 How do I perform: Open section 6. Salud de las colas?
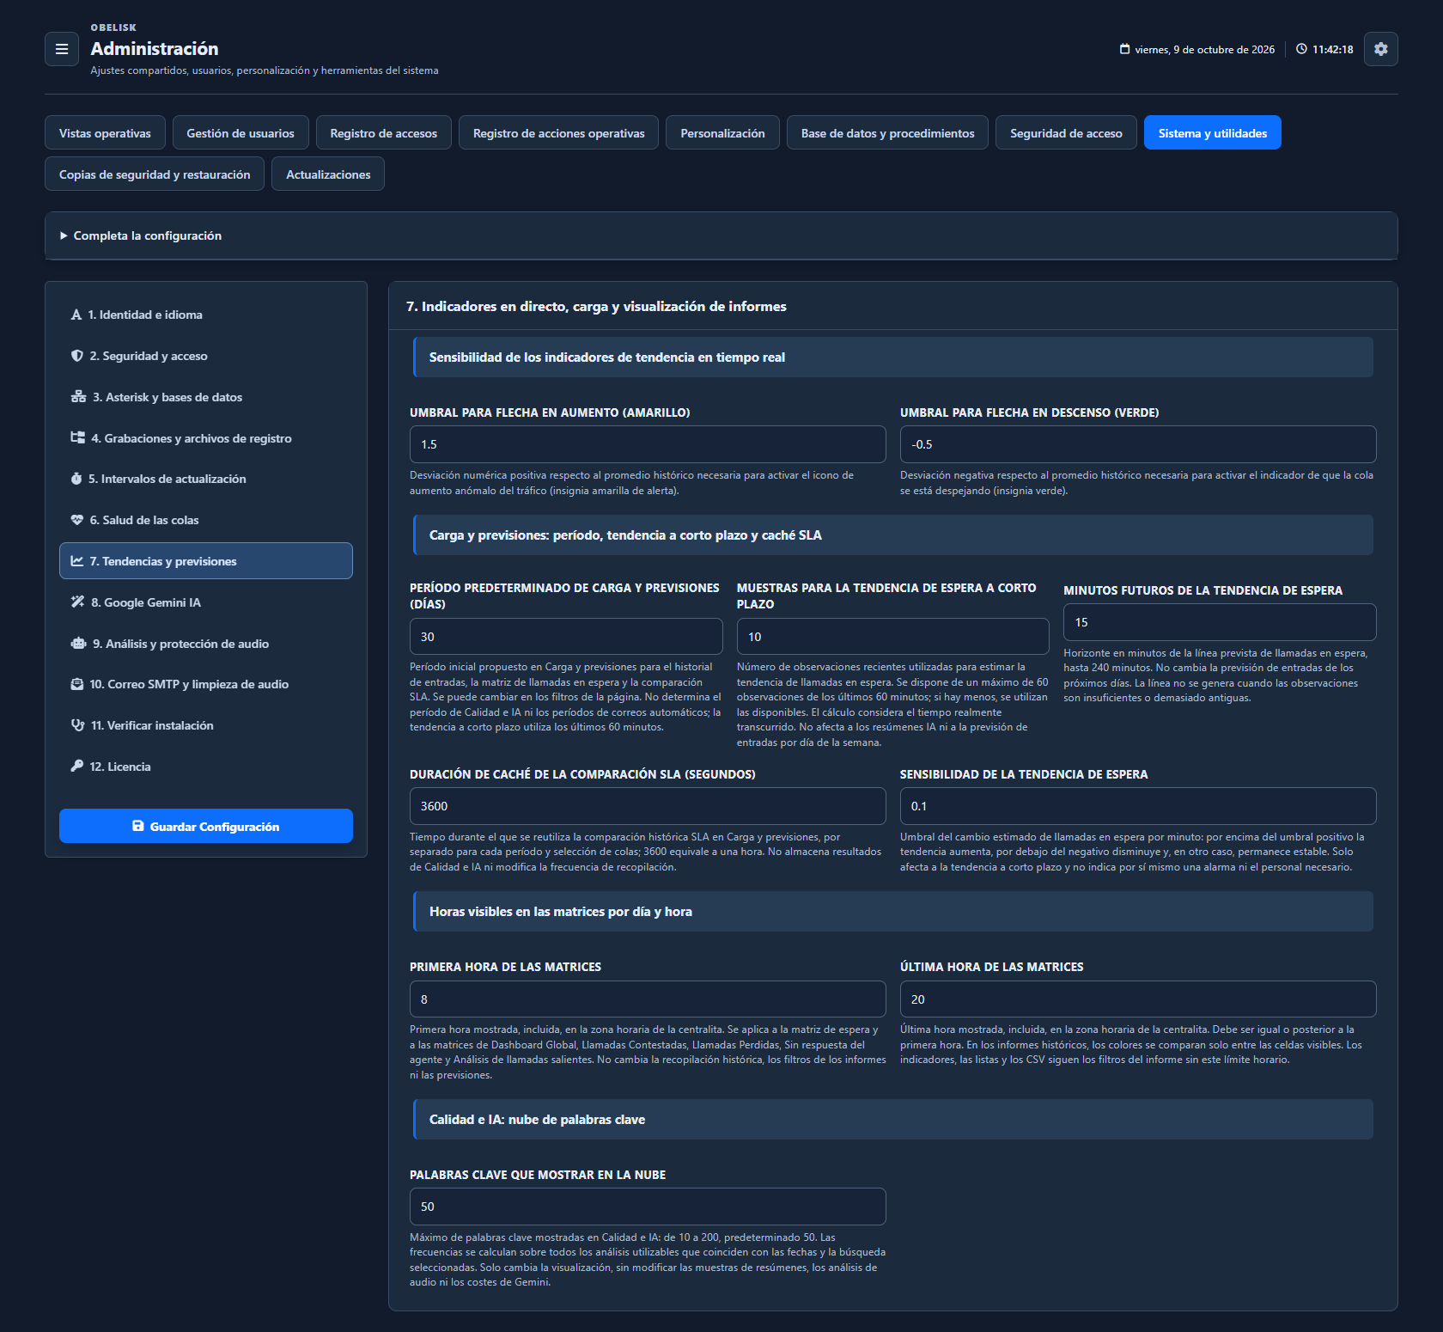pyautogui.click(x=206, y=520)
